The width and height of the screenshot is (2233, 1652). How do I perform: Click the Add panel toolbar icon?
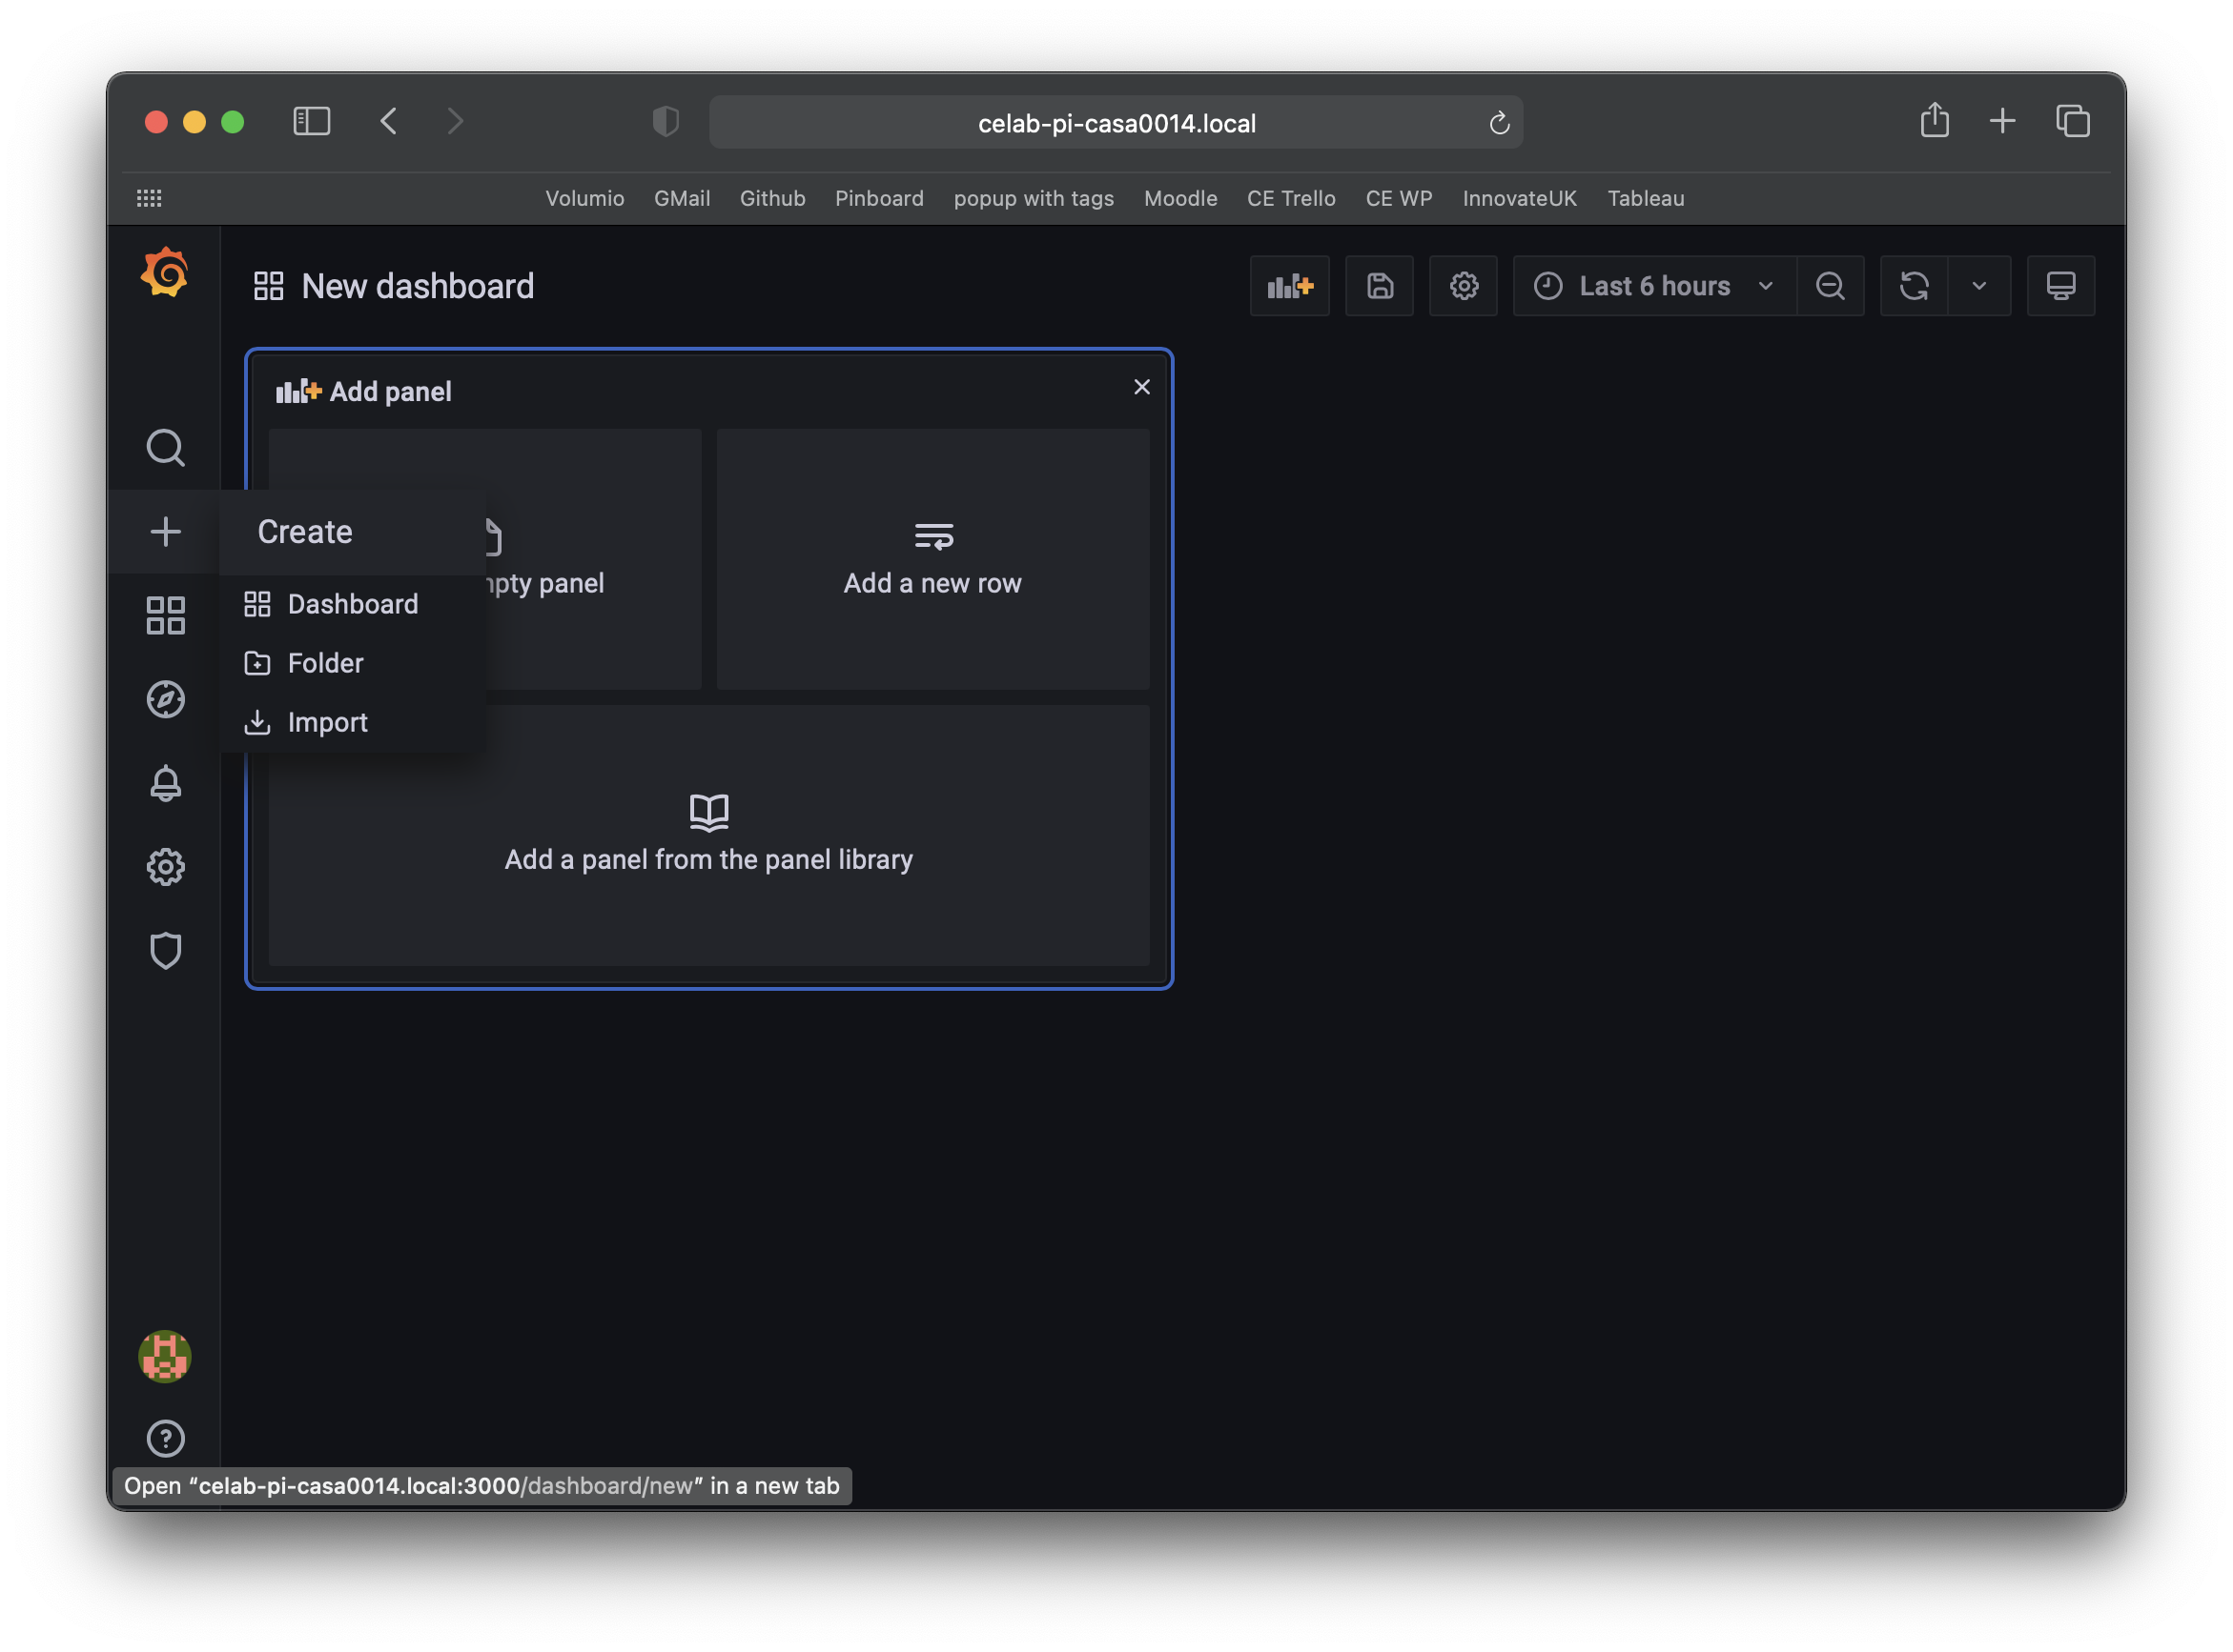pos(1289,286)
